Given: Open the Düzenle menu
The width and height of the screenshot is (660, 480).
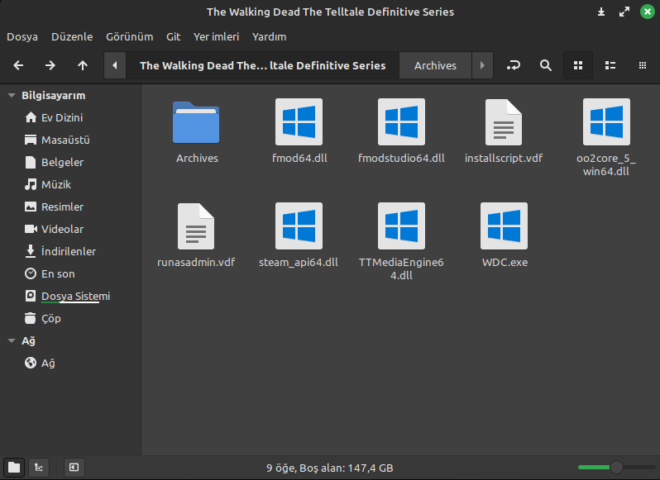Looking at the screenshot, I should coord(72,36).
